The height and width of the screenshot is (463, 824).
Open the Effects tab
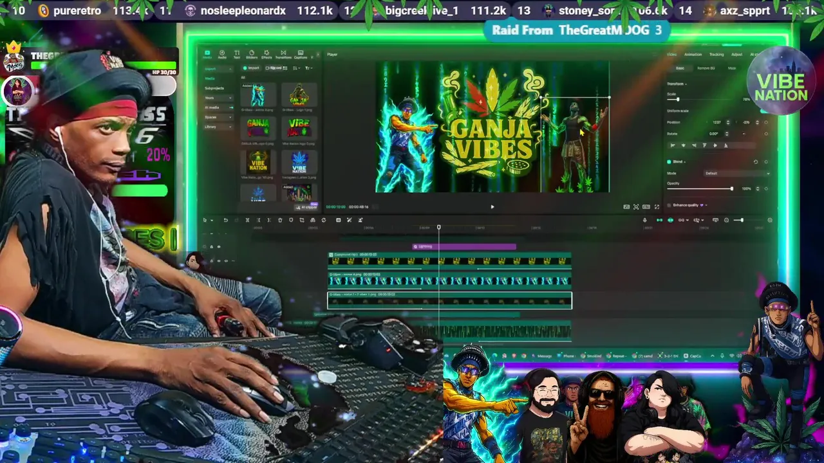point(267,55)
